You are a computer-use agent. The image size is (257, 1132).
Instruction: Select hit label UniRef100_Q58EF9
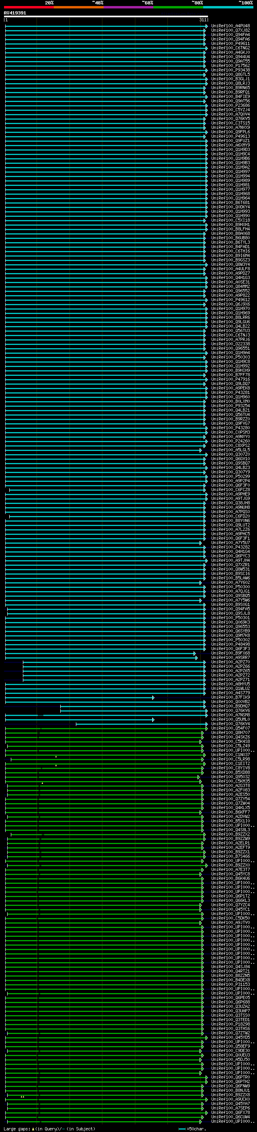230,1046
